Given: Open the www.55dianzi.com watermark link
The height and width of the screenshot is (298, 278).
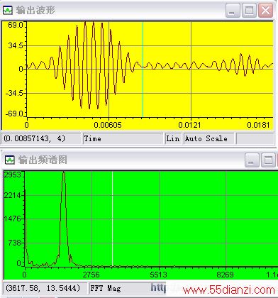Looking at the screenshot, I should click(x=229, y=290).
